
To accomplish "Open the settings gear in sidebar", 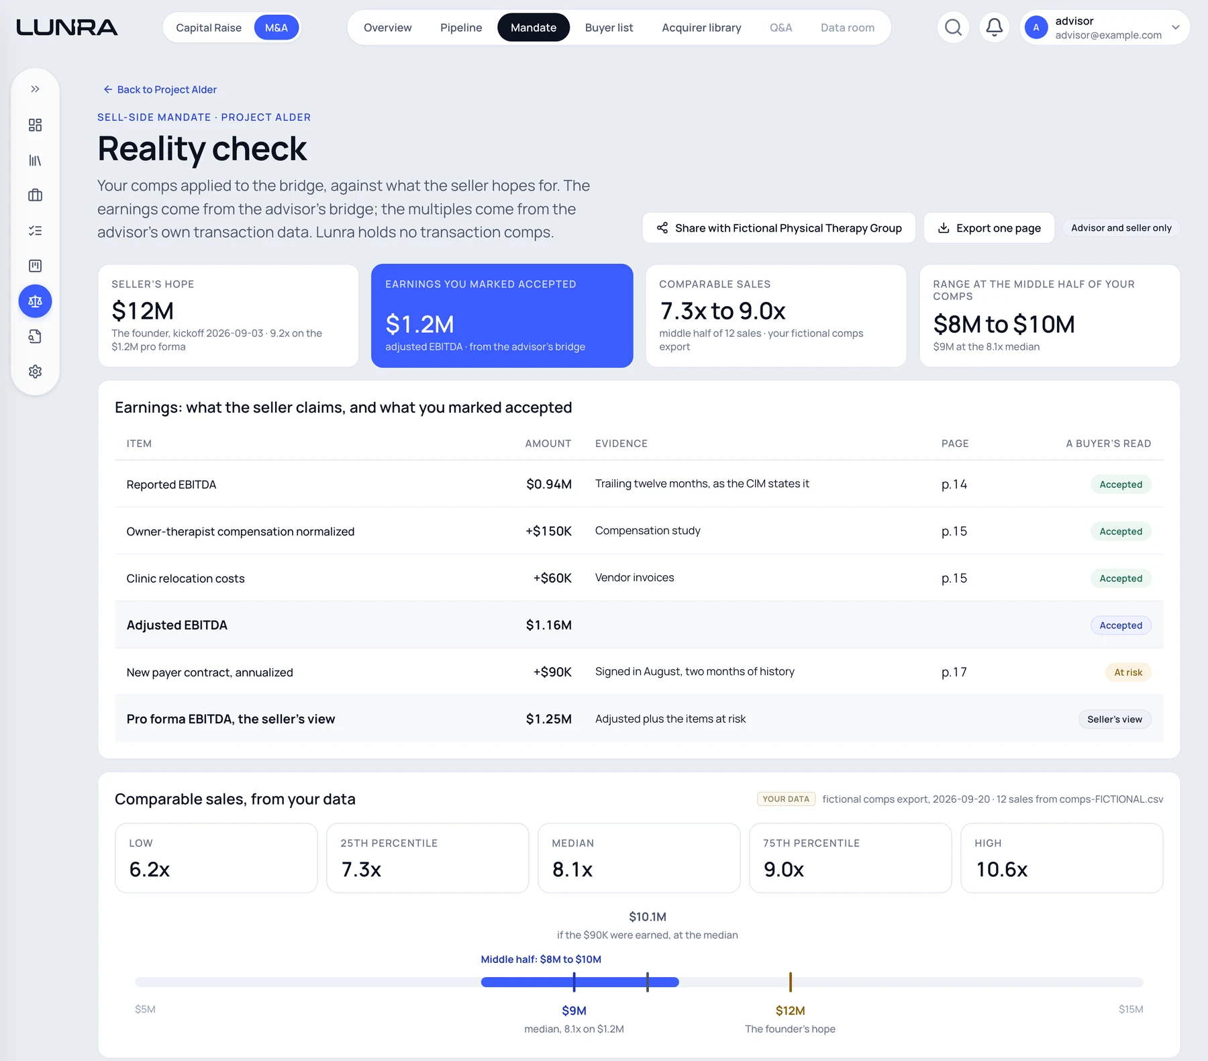I will coord(35,372).
